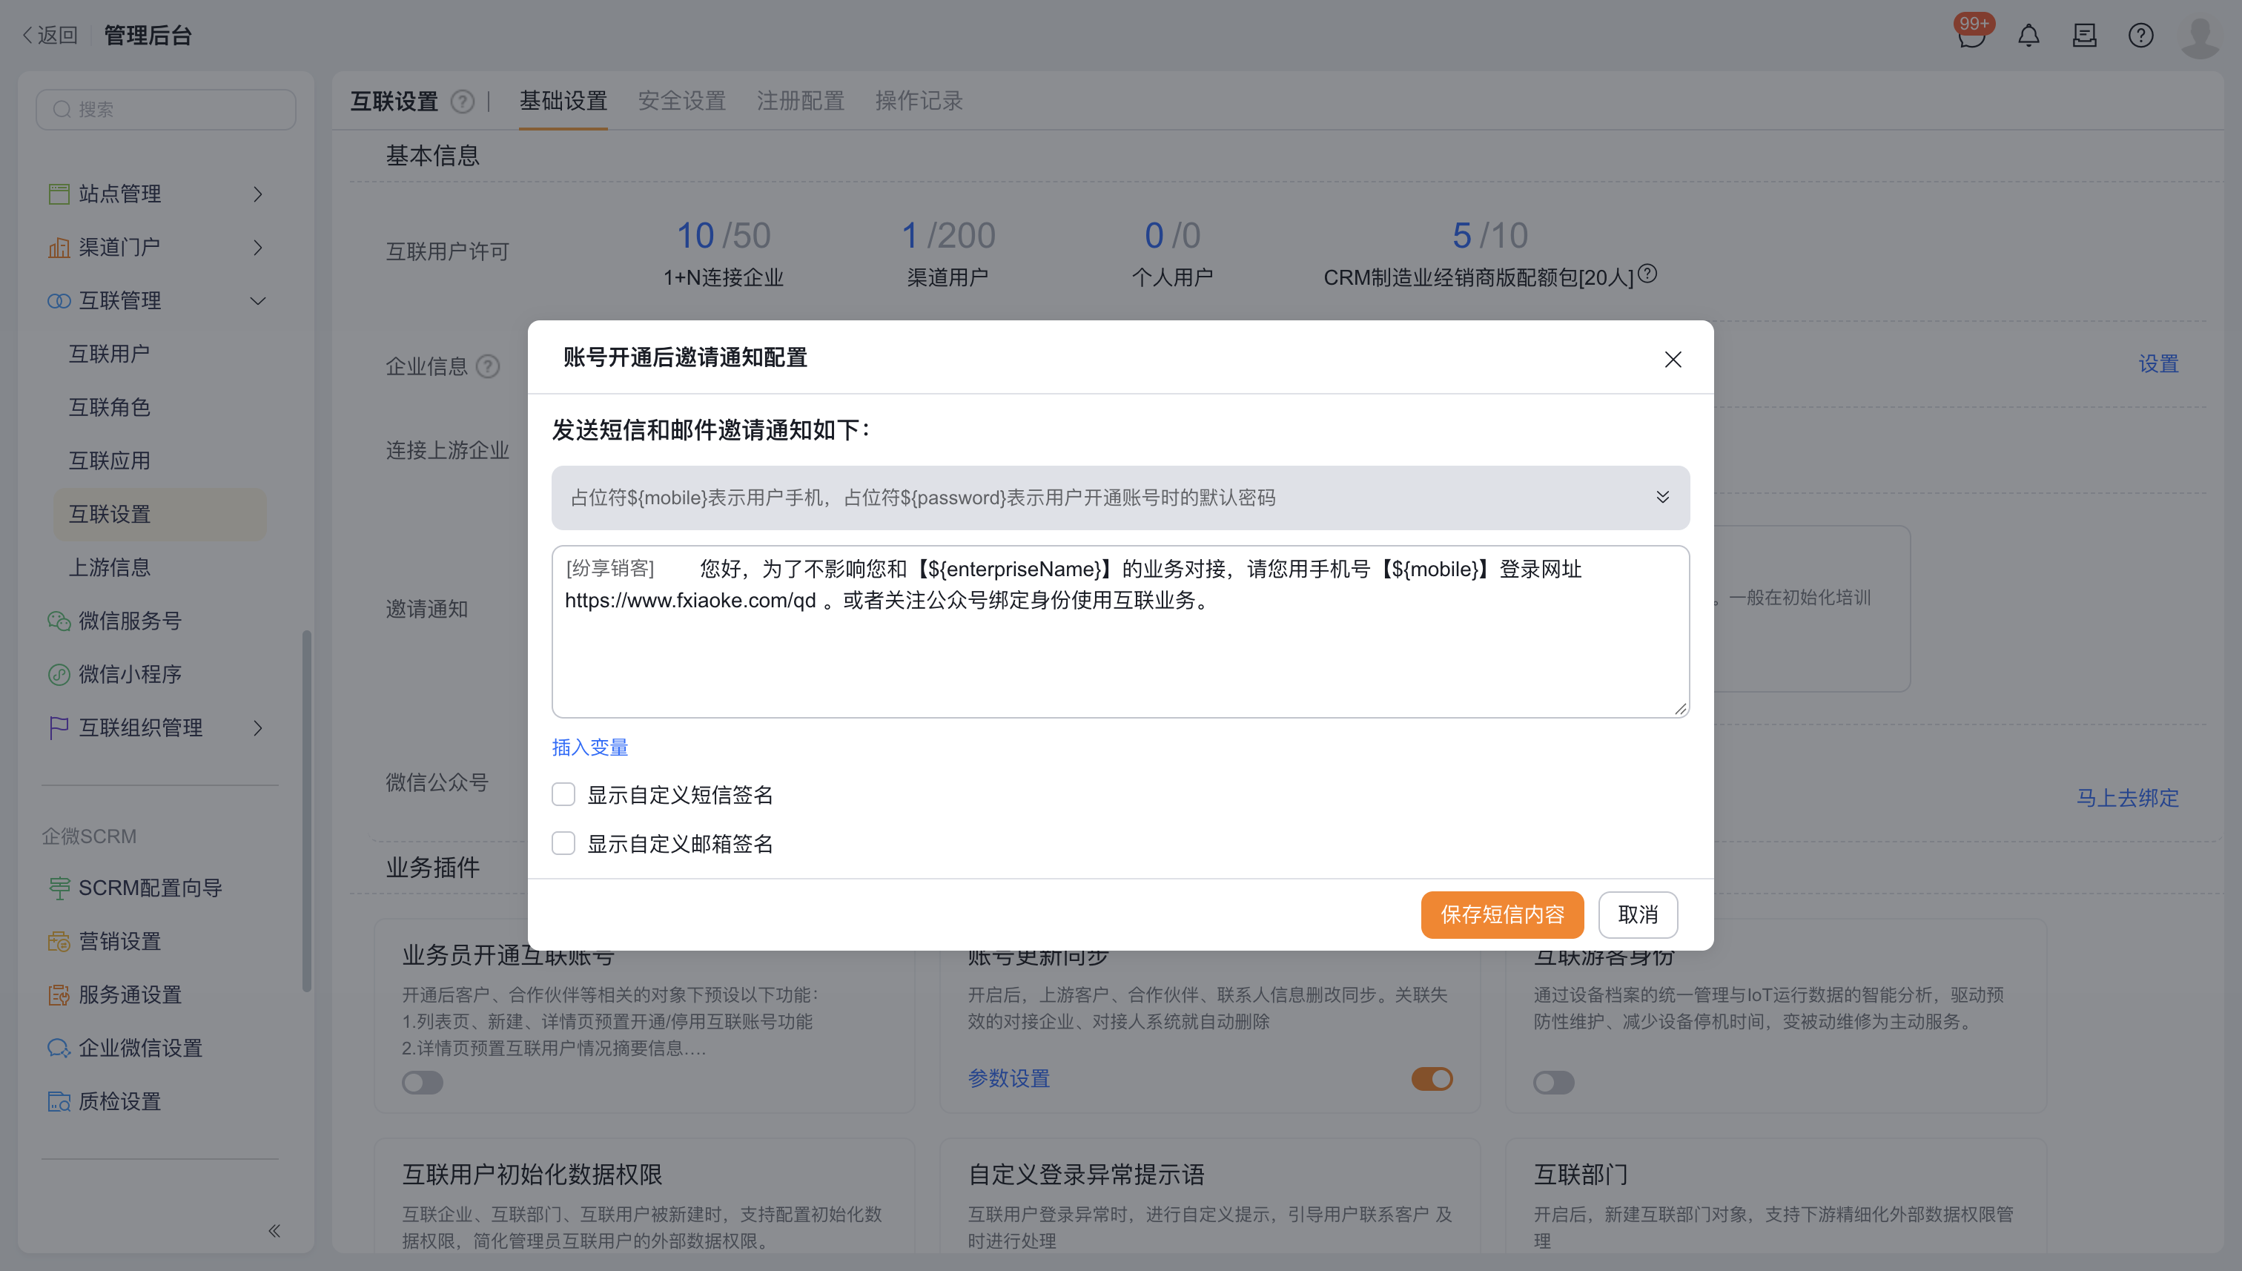Screen dimensions: 2242x1271
Task: Click the help icon next to 互联设置
Action: point(463,102)
